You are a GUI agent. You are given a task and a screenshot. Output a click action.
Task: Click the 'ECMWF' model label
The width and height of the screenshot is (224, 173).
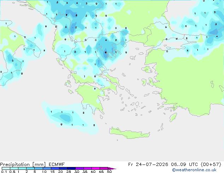(57, 165)
